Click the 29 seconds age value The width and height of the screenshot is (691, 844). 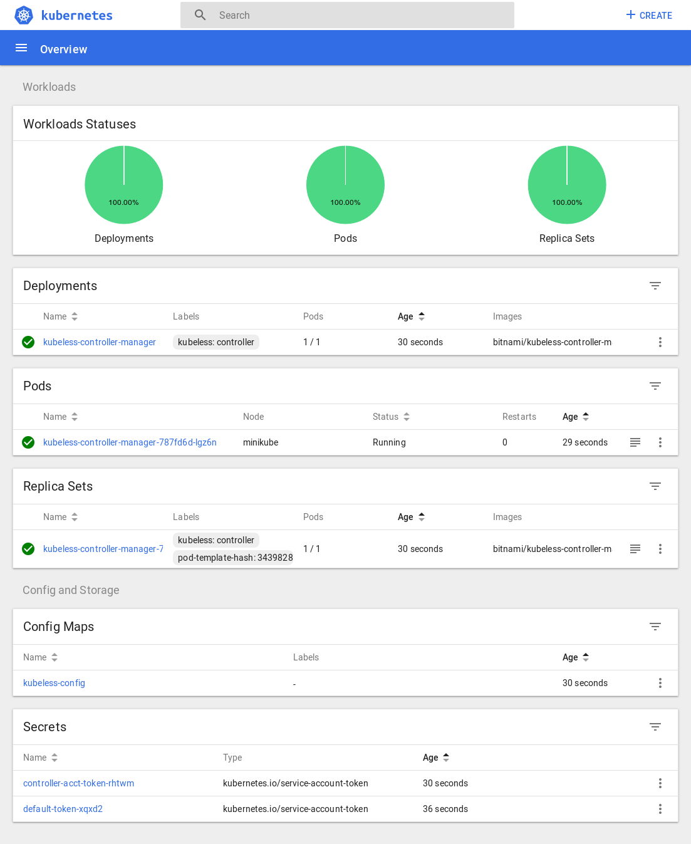tap(585, 442)
